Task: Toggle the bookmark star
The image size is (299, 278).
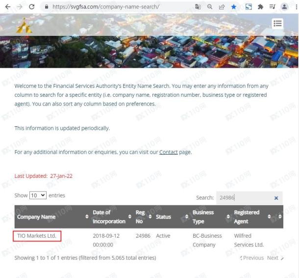Action: coord(234,7)
